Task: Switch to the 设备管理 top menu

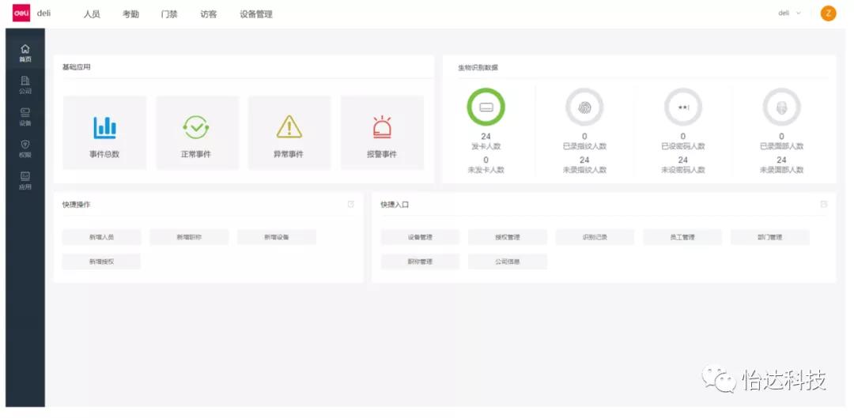Action: coord(256,14)
